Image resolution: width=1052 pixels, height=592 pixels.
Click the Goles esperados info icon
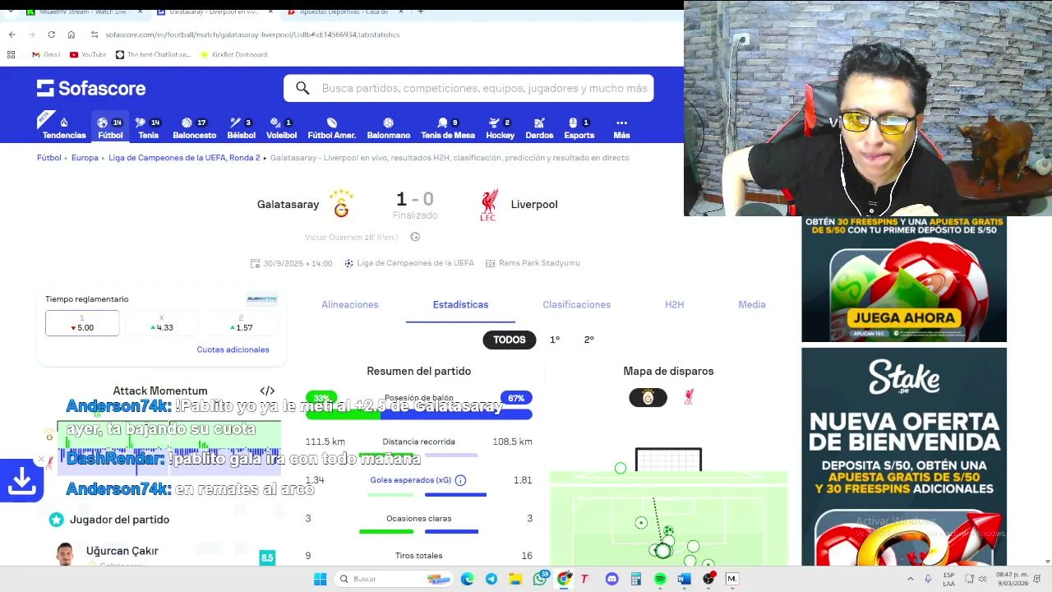(460, 480)
